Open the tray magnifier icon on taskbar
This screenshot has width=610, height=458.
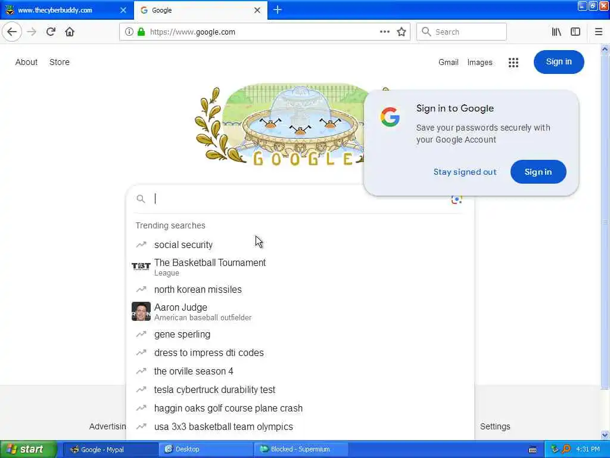(566, 449)
